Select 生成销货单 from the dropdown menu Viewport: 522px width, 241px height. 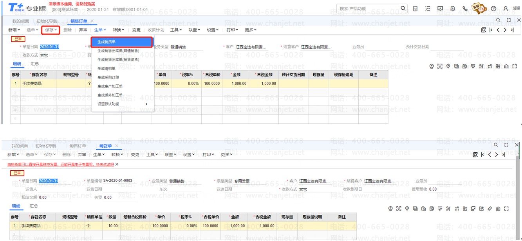[x=121, y=42]
